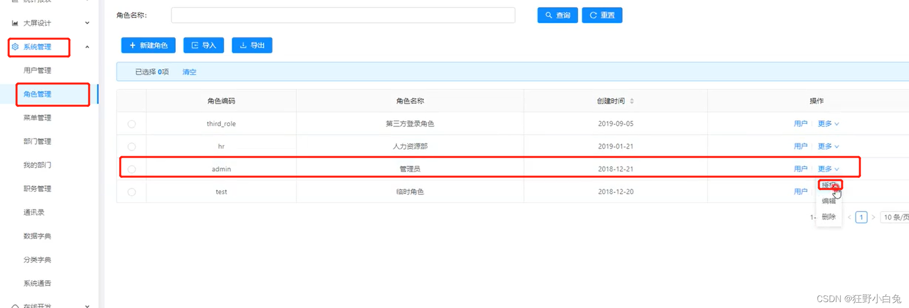Click the 2018-12-20 date cell
The height and width of the screenshot is (308, 909).
(x=616, y=192)
